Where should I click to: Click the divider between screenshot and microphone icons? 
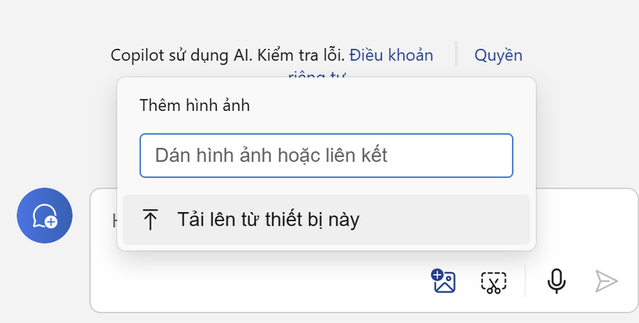coord(525,281)
